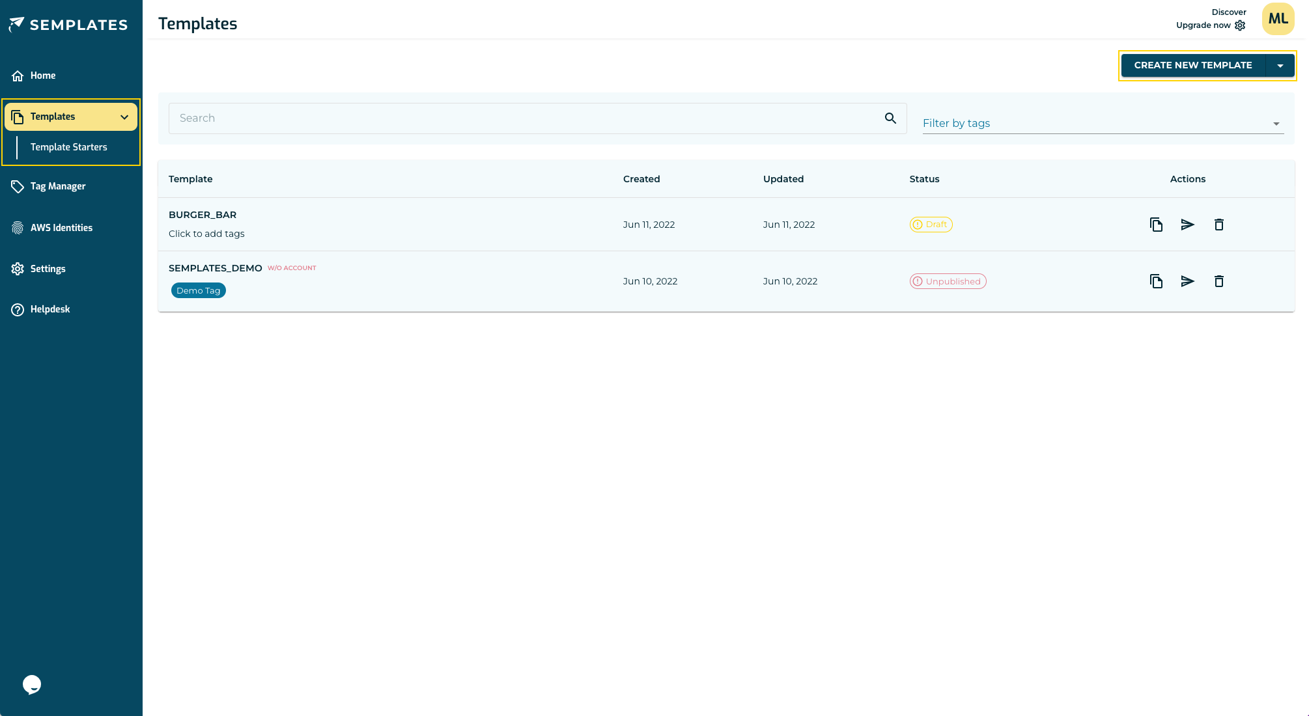Screen dimensions: 1309x716
Task: Open the ML user avatar menu
Action: [x=1278, y=19]
